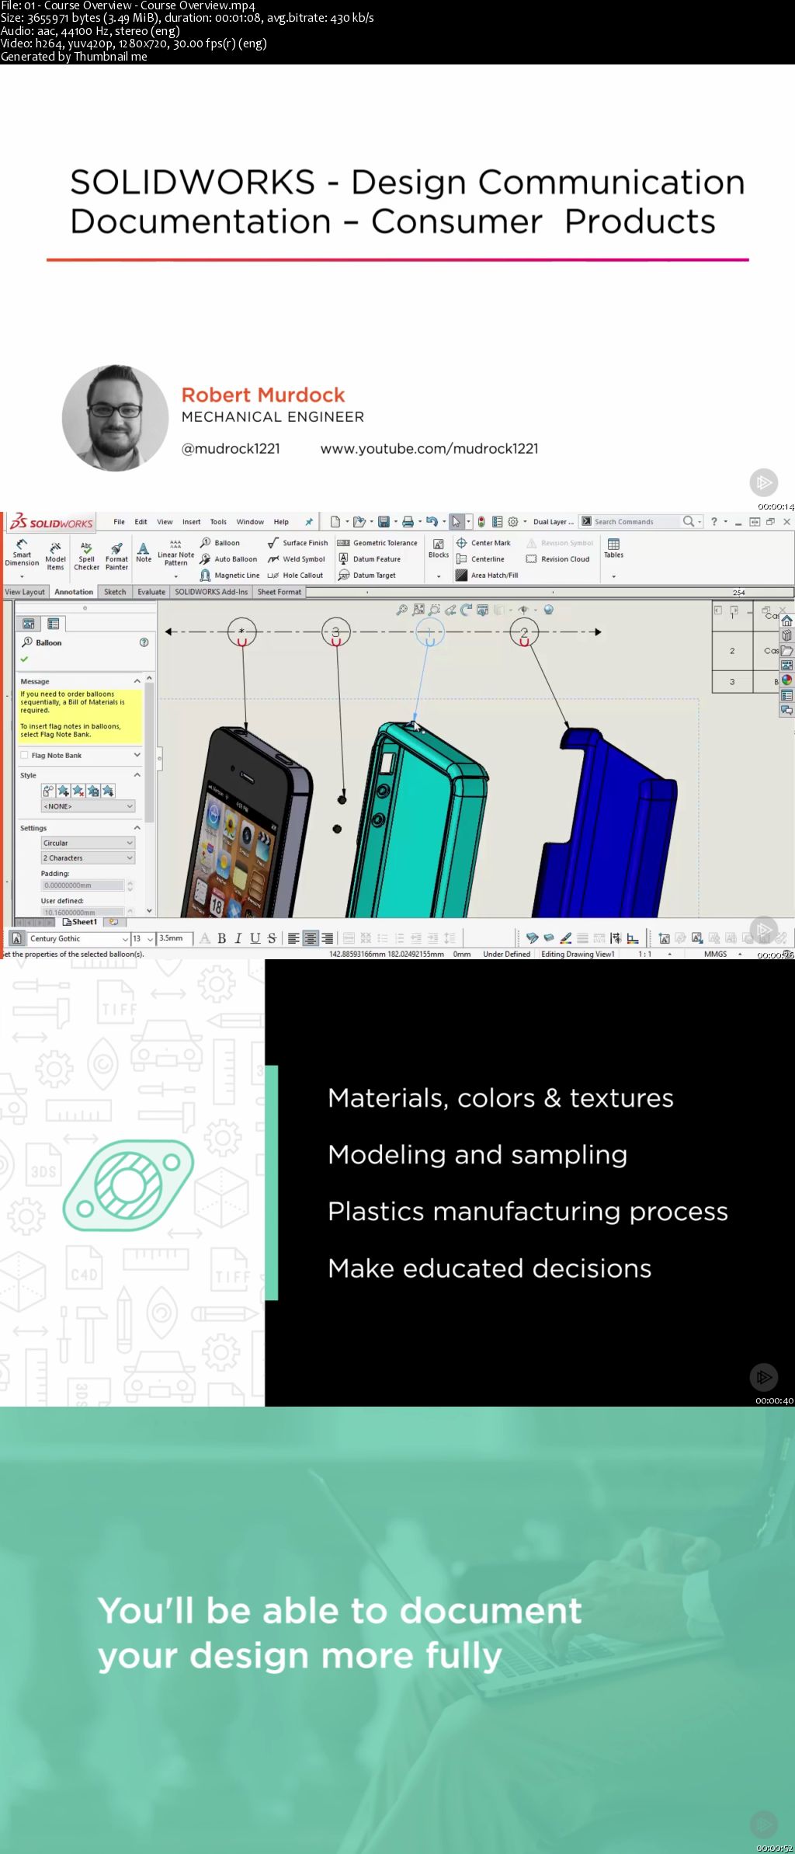Click the green OK checkmark in Balloon panel
795x1854 pixels.
click(x=24, y=659)
